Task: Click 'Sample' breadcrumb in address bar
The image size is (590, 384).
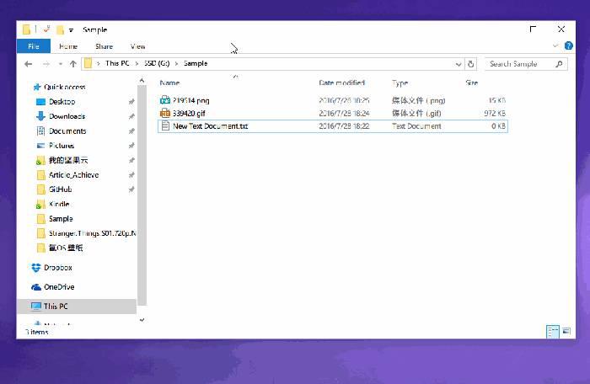Action: [196, 63]
